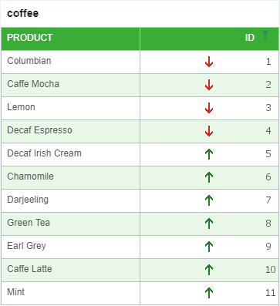
Task: Select the Lemon product cell
Action: coord(71,108)
